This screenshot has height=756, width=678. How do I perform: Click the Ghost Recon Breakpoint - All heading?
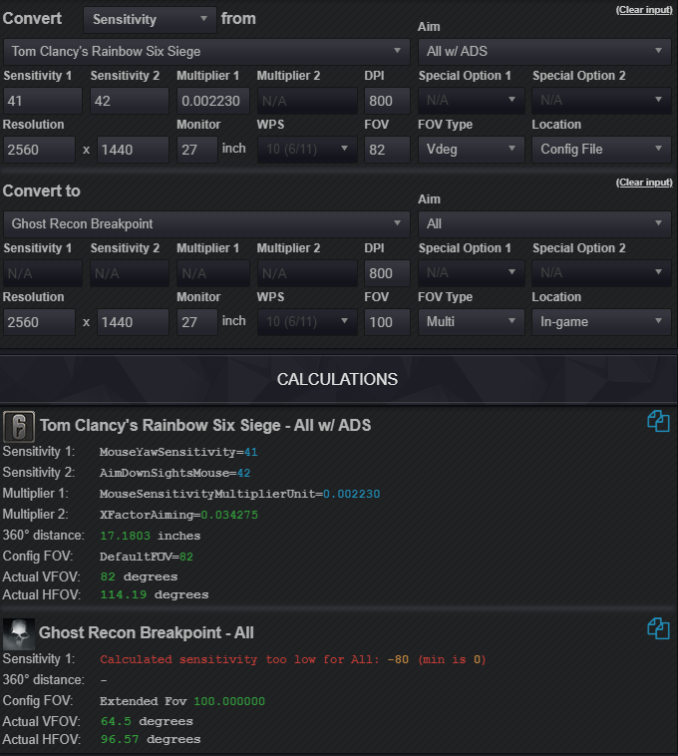(x=146, y=633)
